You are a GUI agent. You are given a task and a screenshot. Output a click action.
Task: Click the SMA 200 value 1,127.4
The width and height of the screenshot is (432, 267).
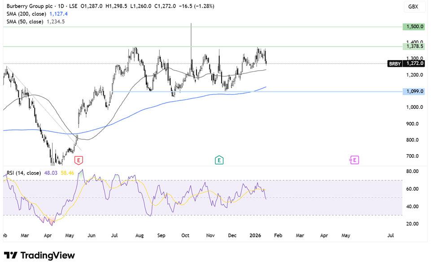(58, 14)
